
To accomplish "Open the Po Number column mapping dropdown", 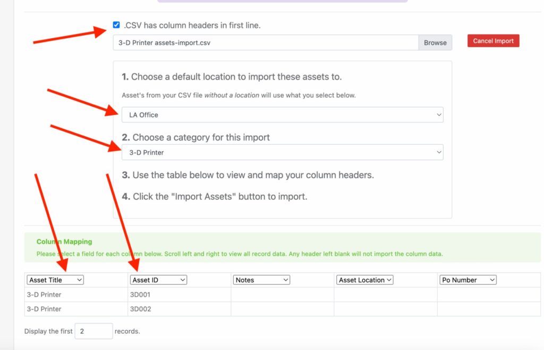I will (467, 279).
